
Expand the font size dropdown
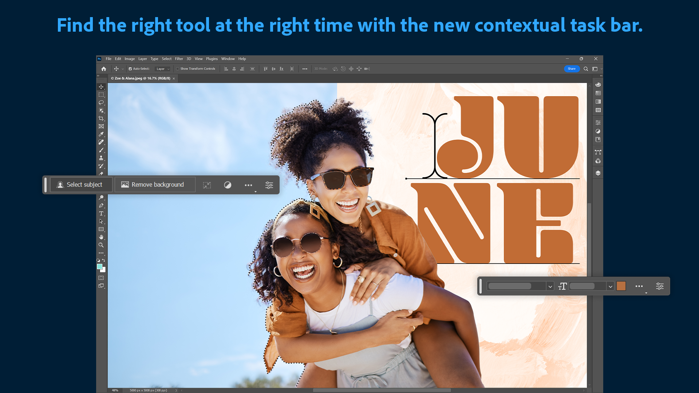tap(611, 286)
